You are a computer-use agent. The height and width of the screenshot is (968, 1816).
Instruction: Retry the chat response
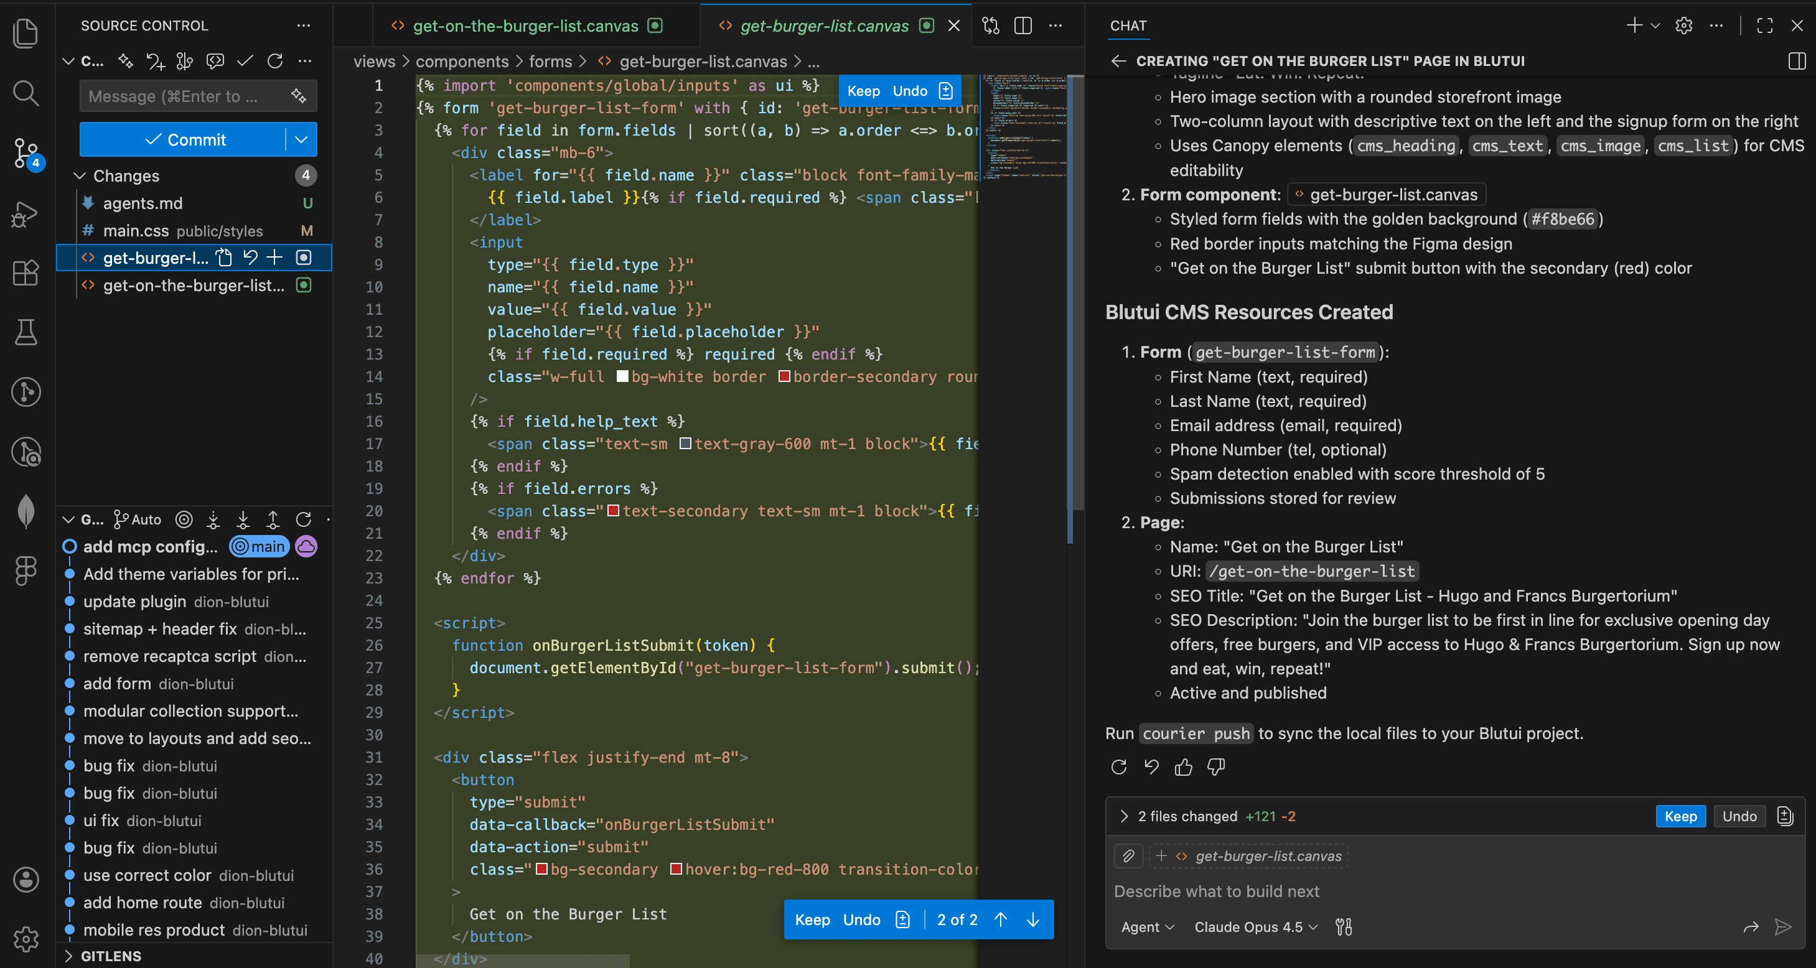[1119, 766]
